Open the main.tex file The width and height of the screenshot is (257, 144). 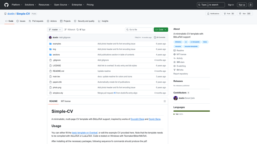(x=57, y=76)
